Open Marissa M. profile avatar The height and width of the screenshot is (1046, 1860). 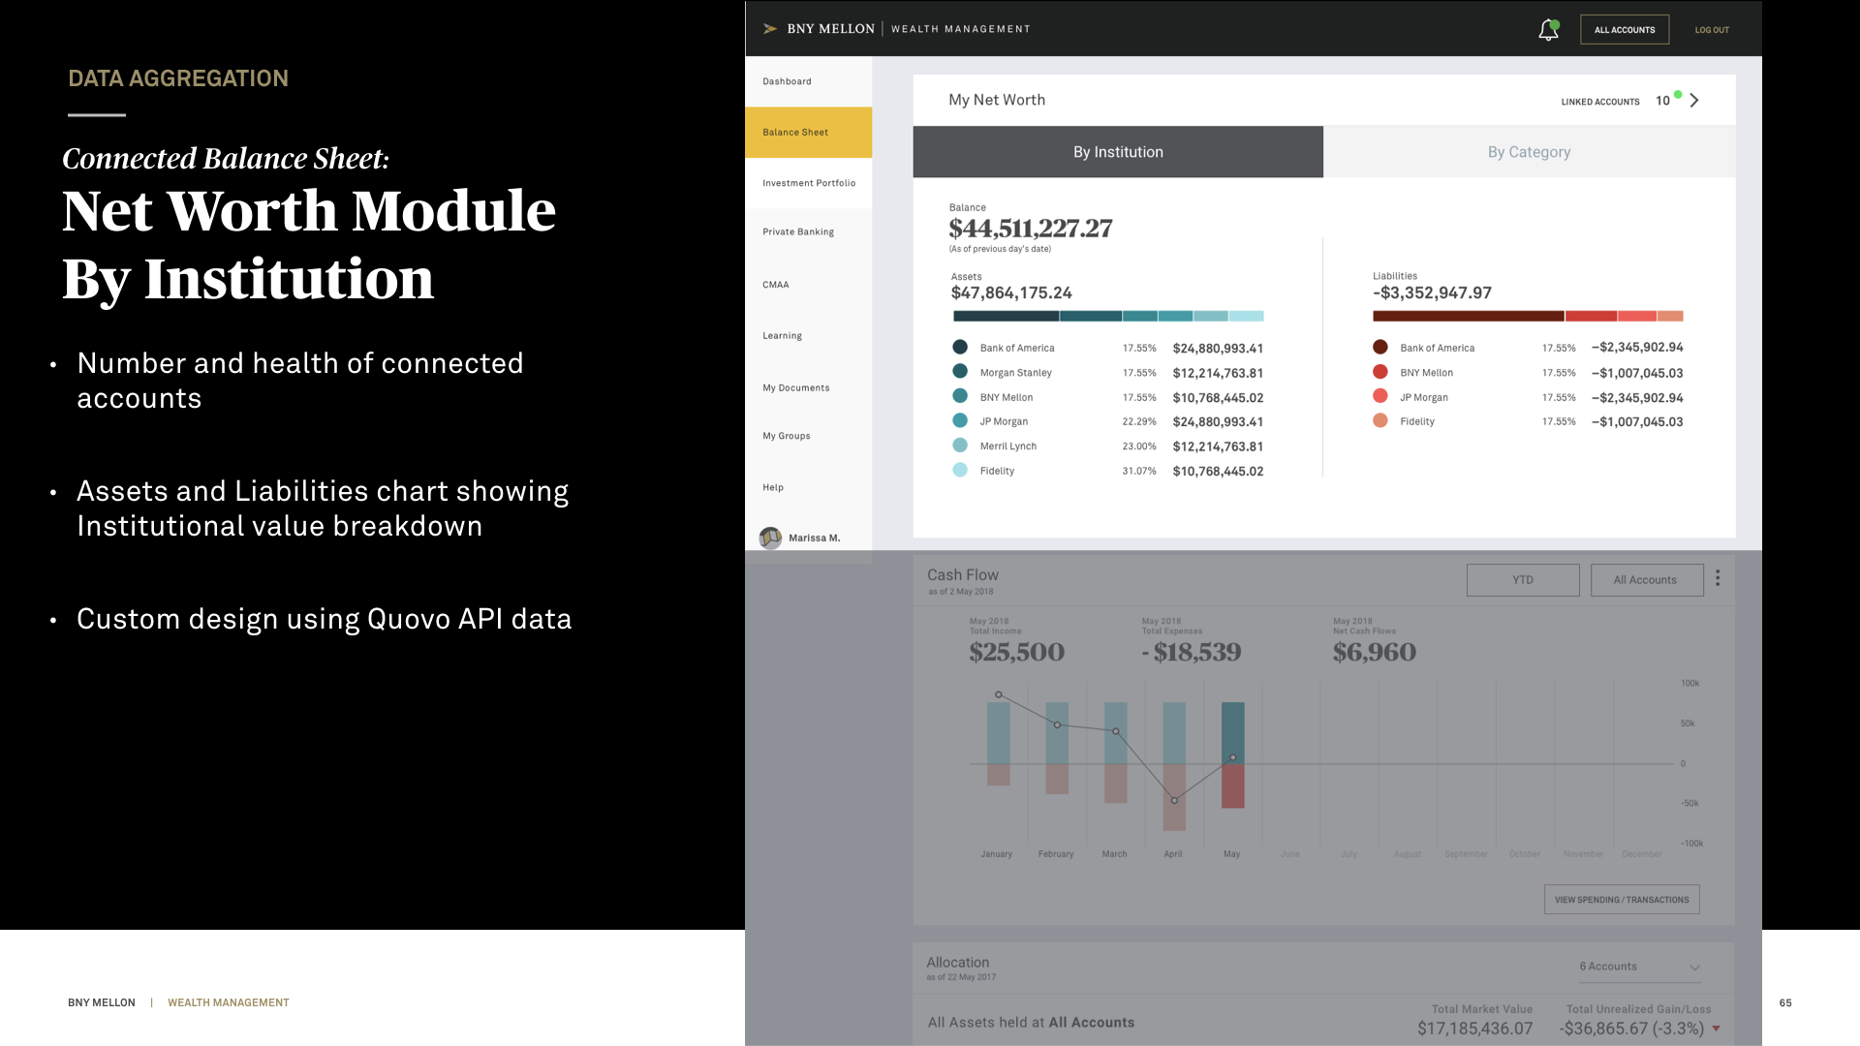[770, 538]
